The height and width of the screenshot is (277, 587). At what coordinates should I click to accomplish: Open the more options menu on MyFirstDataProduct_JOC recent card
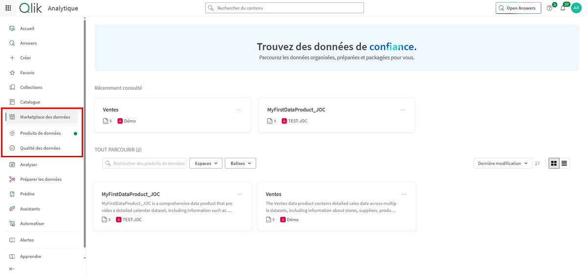tap(403, 110)
